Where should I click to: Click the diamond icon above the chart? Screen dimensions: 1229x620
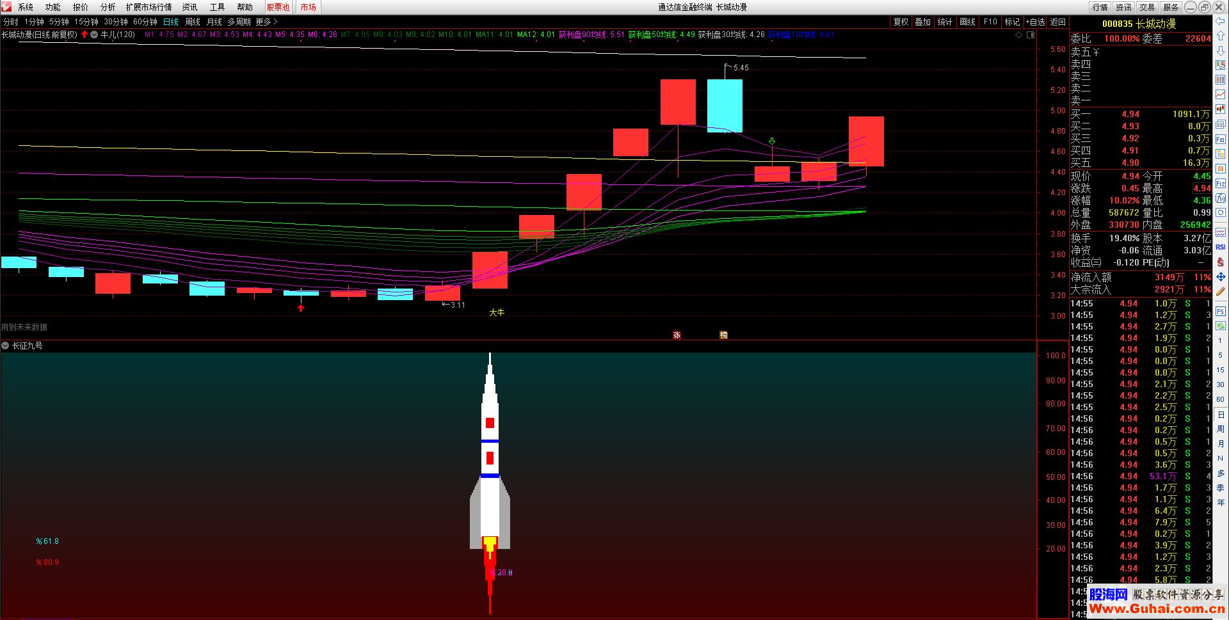(x=1018, y=35)
